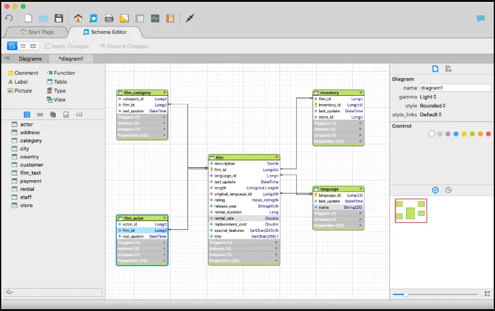Open the gamma Light dropdown

428,96
